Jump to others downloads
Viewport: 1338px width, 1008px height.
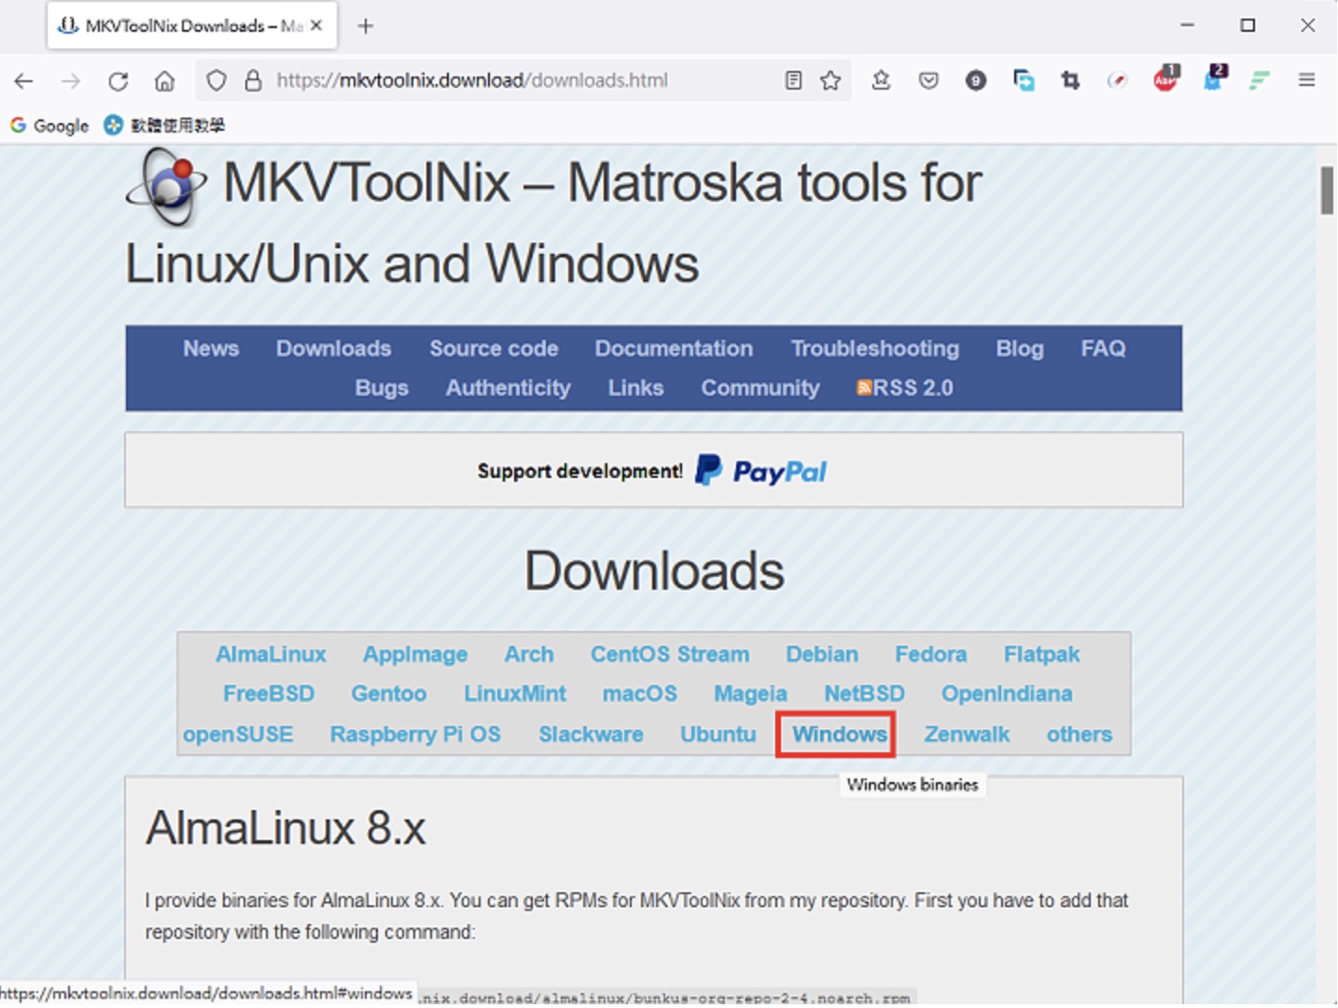tap(1080, 735)
